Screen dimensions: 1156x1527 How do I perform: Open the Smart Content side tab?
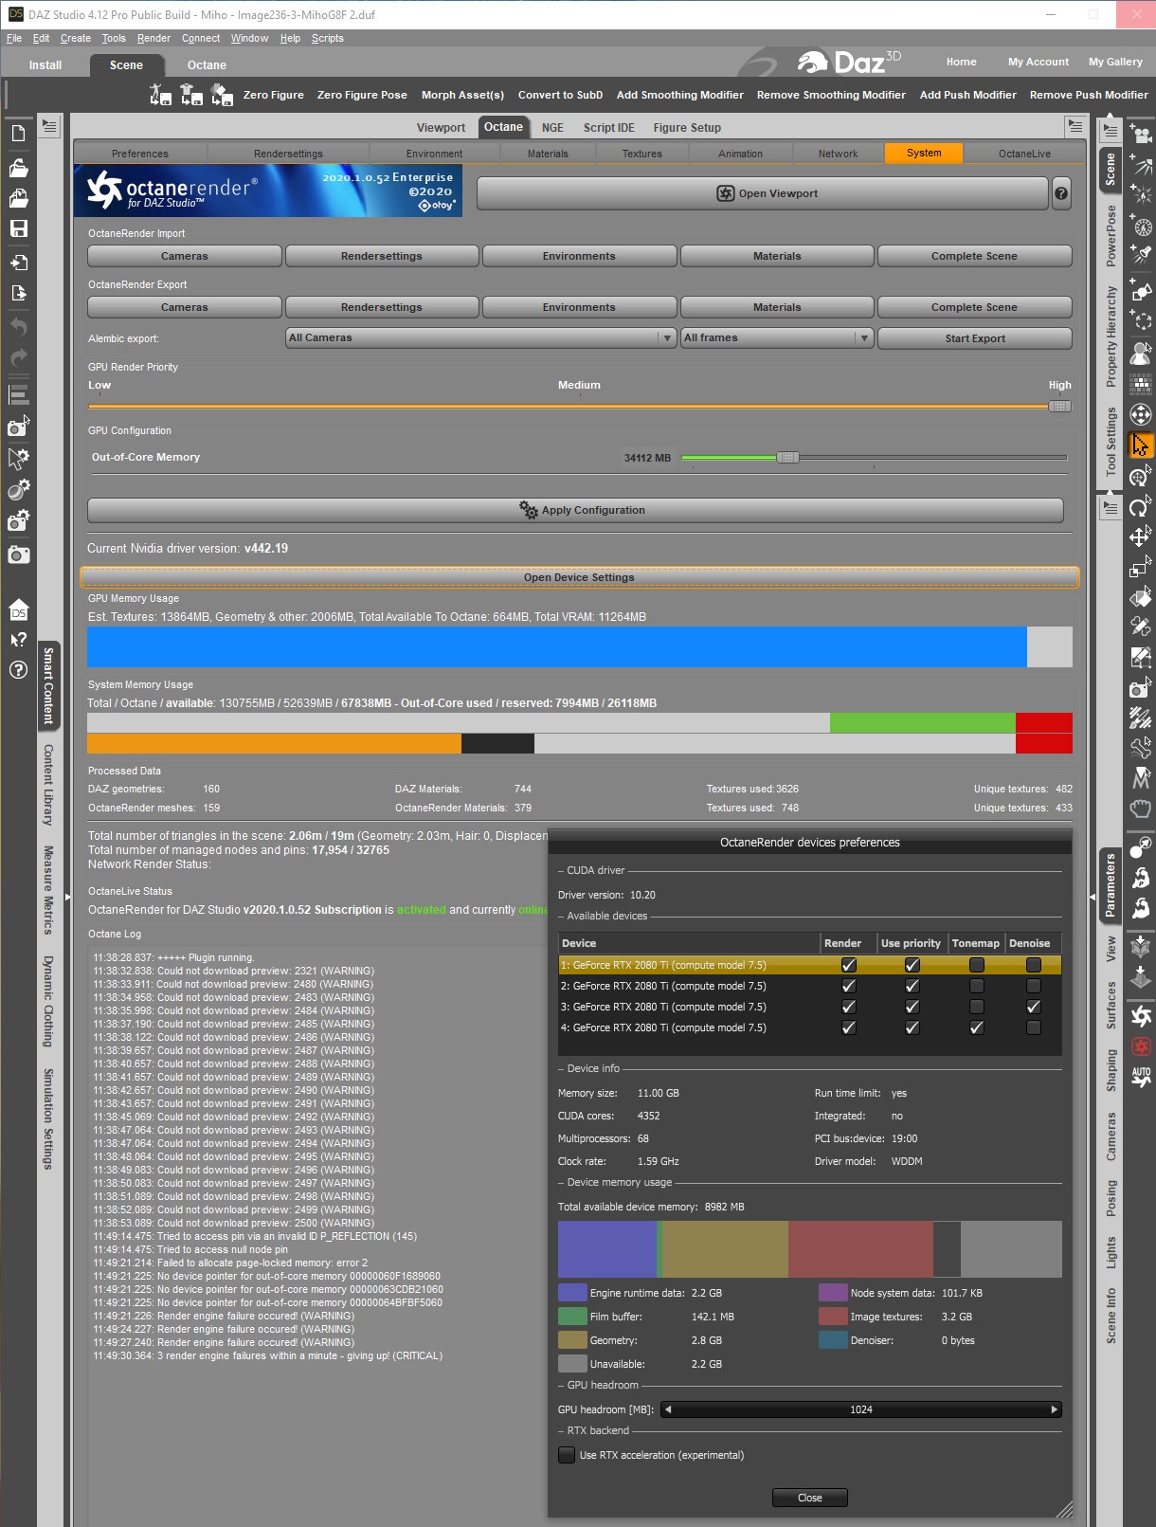(49, 685)
